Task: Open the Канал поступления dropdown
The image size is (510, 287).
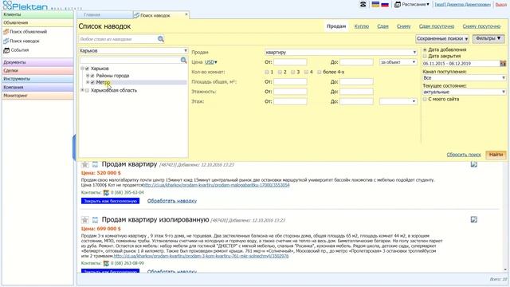Action: 464,78
